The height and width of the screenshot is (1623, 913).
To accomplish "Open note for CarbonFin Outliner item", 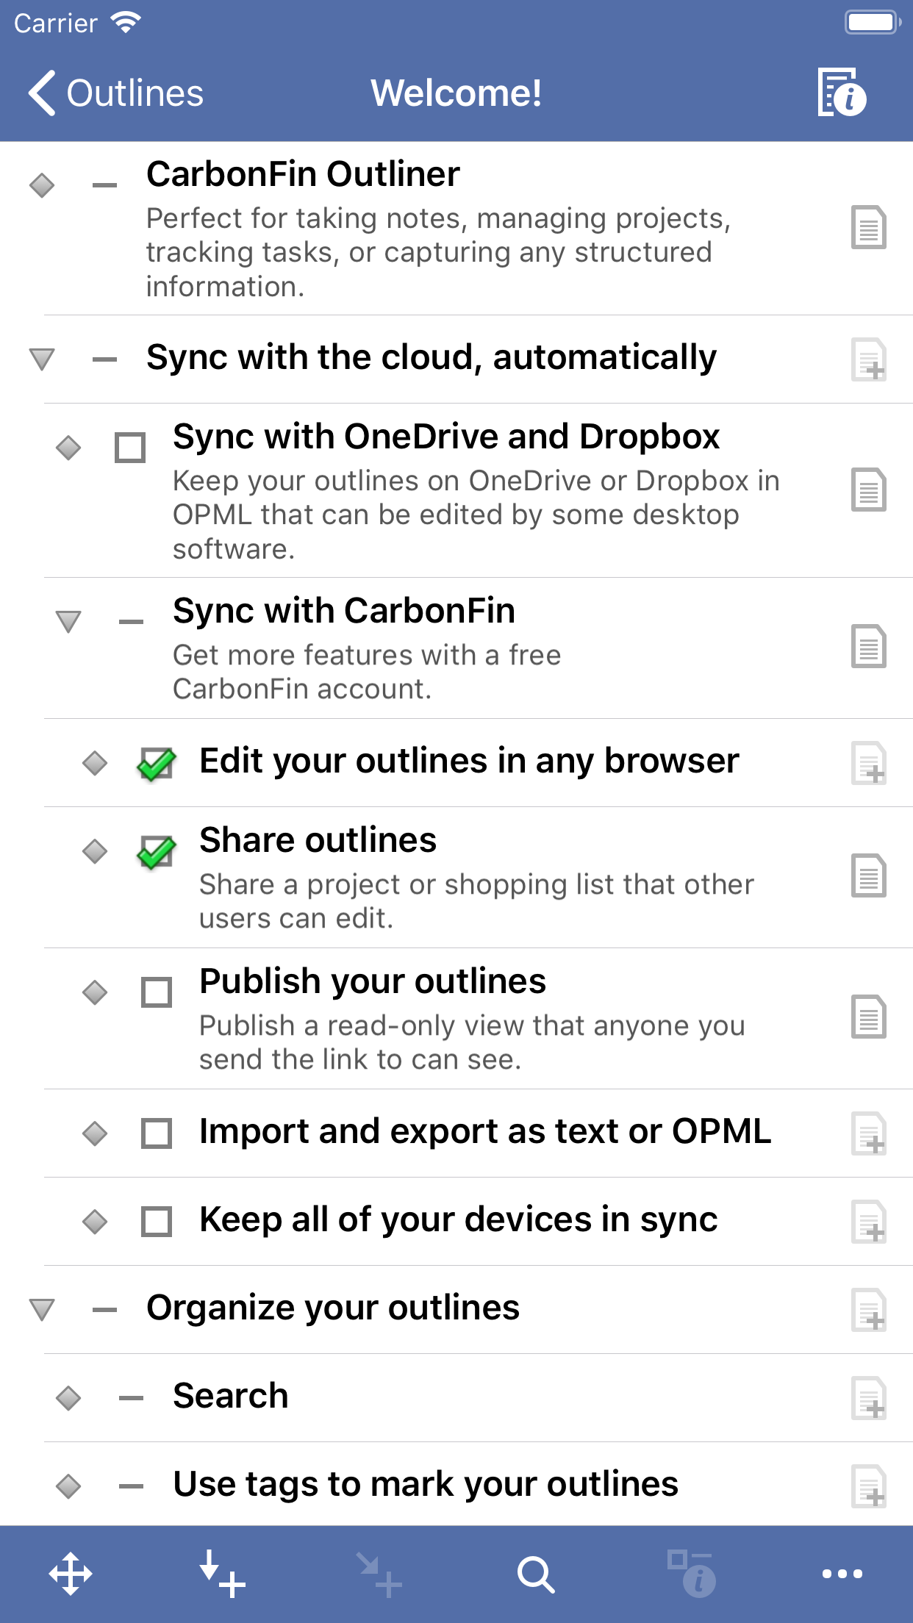I will [868, 228].
